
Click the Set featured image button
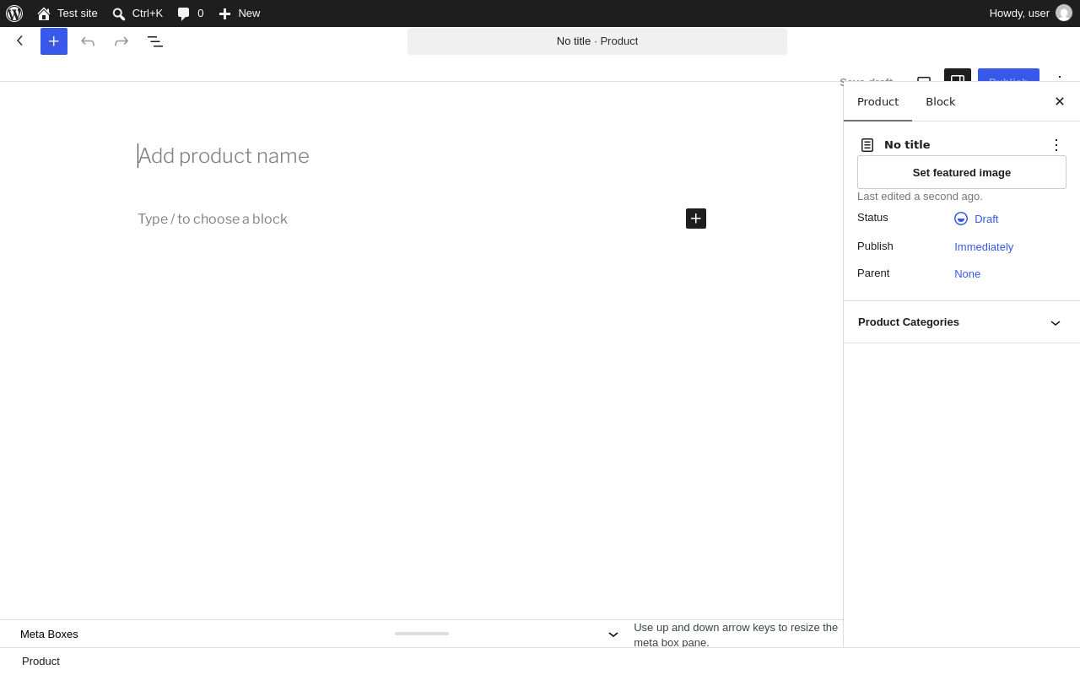(x=962, y=172)
